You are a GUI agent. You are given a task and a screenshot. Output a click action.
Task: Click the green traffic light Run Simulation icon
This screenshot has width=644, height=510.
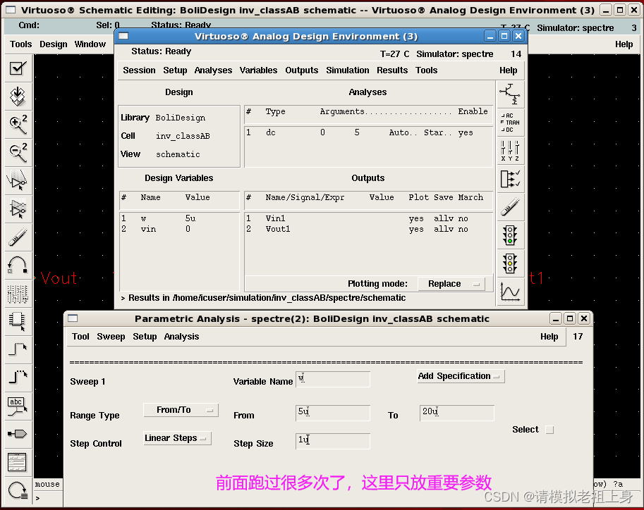tap(510, 235)
